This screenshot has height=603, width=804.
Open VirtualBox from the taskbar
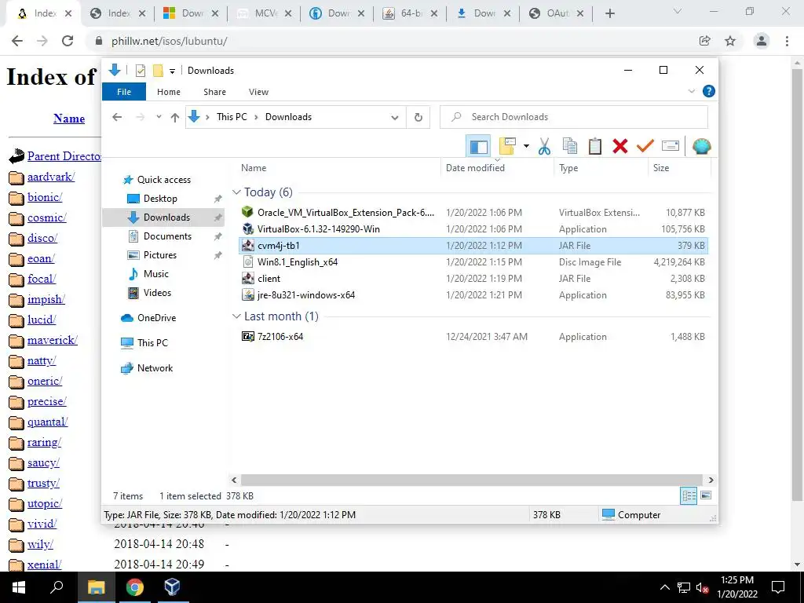[172, 587]
